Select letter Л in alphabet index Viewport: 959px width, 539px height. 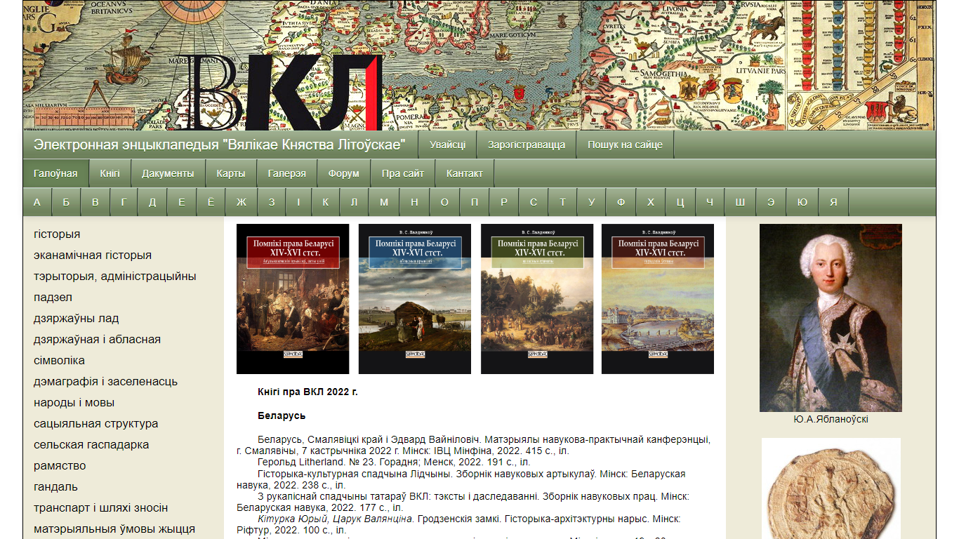(354, 202)
